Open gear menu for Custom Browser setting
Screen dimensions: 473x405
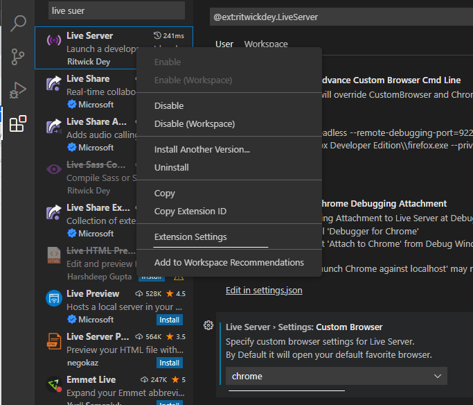click(208, 325)
